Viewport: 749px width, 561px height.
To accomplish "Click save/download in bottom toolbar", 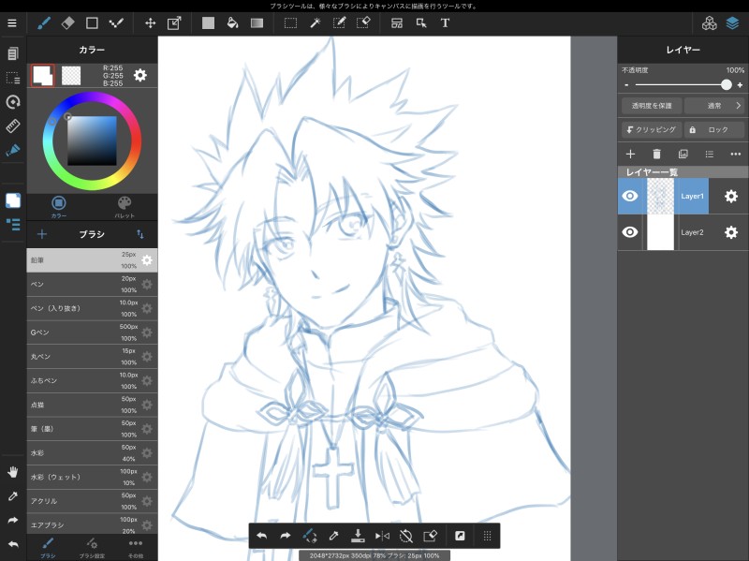I will [x=358, y=536].
